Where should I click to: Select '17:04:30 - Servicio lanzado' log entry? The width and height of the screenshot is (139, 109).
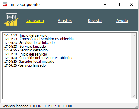point(25,65)
